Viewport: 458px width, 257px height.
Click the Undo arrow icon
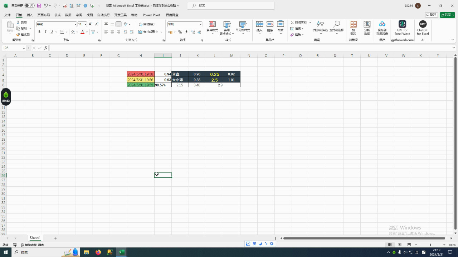tap(46, 6)
